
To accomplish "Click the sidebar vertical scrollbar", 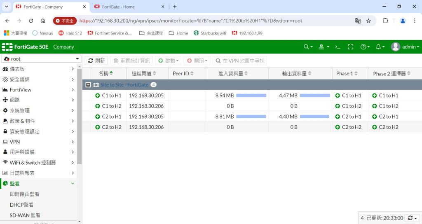I will (x=79, y=116).
